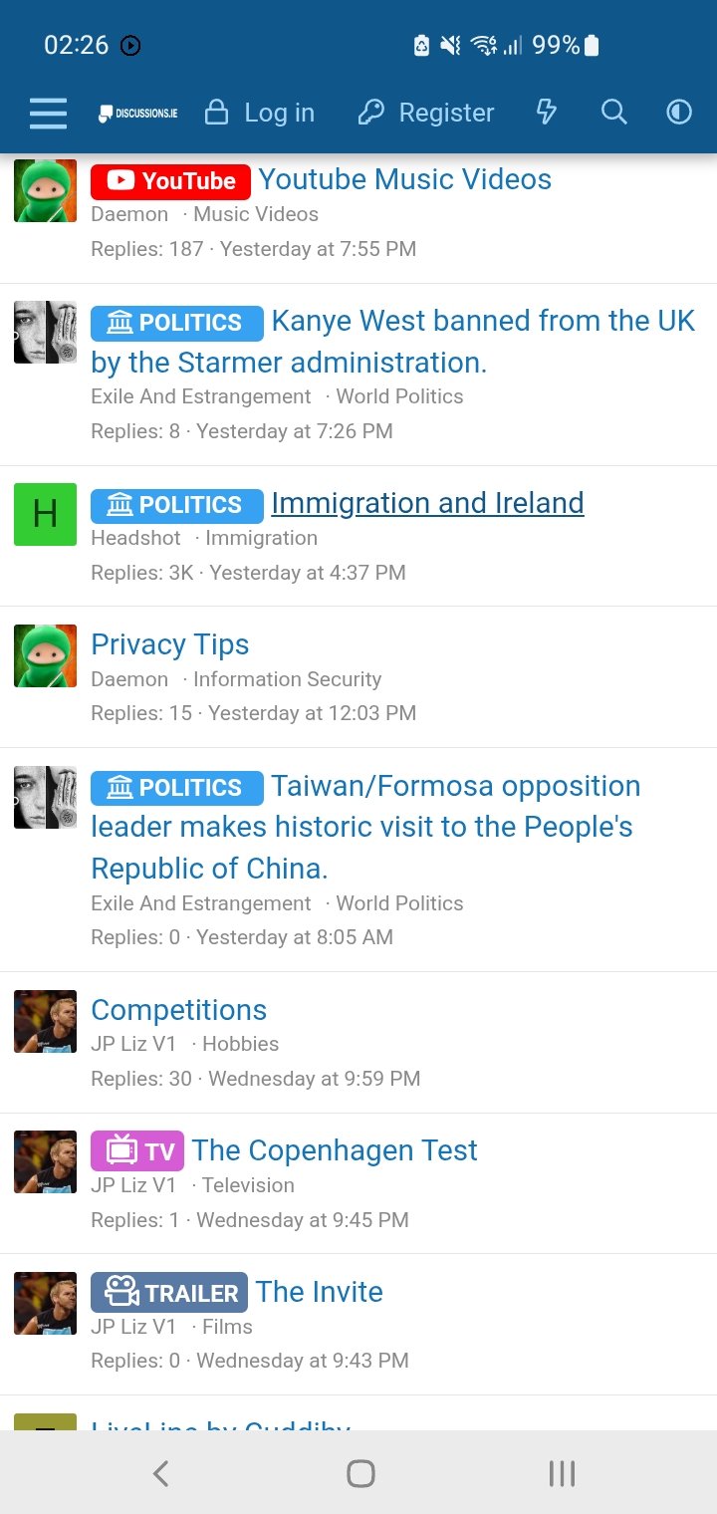The width and height of the screenshot is (717, 1514).
Task: Open the hamburger navigation menu
Action: 48,113
